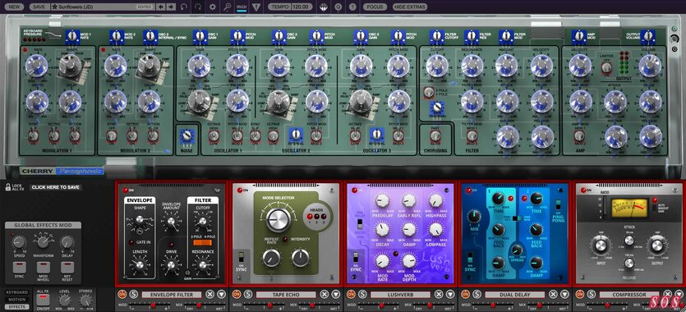Screen dimensions: 686x312
Task: Click the FOCUS button
Action: click(375, 7)
